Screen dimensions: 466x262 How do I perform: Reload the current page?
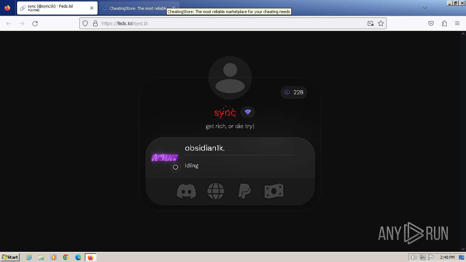click(35, 23)
